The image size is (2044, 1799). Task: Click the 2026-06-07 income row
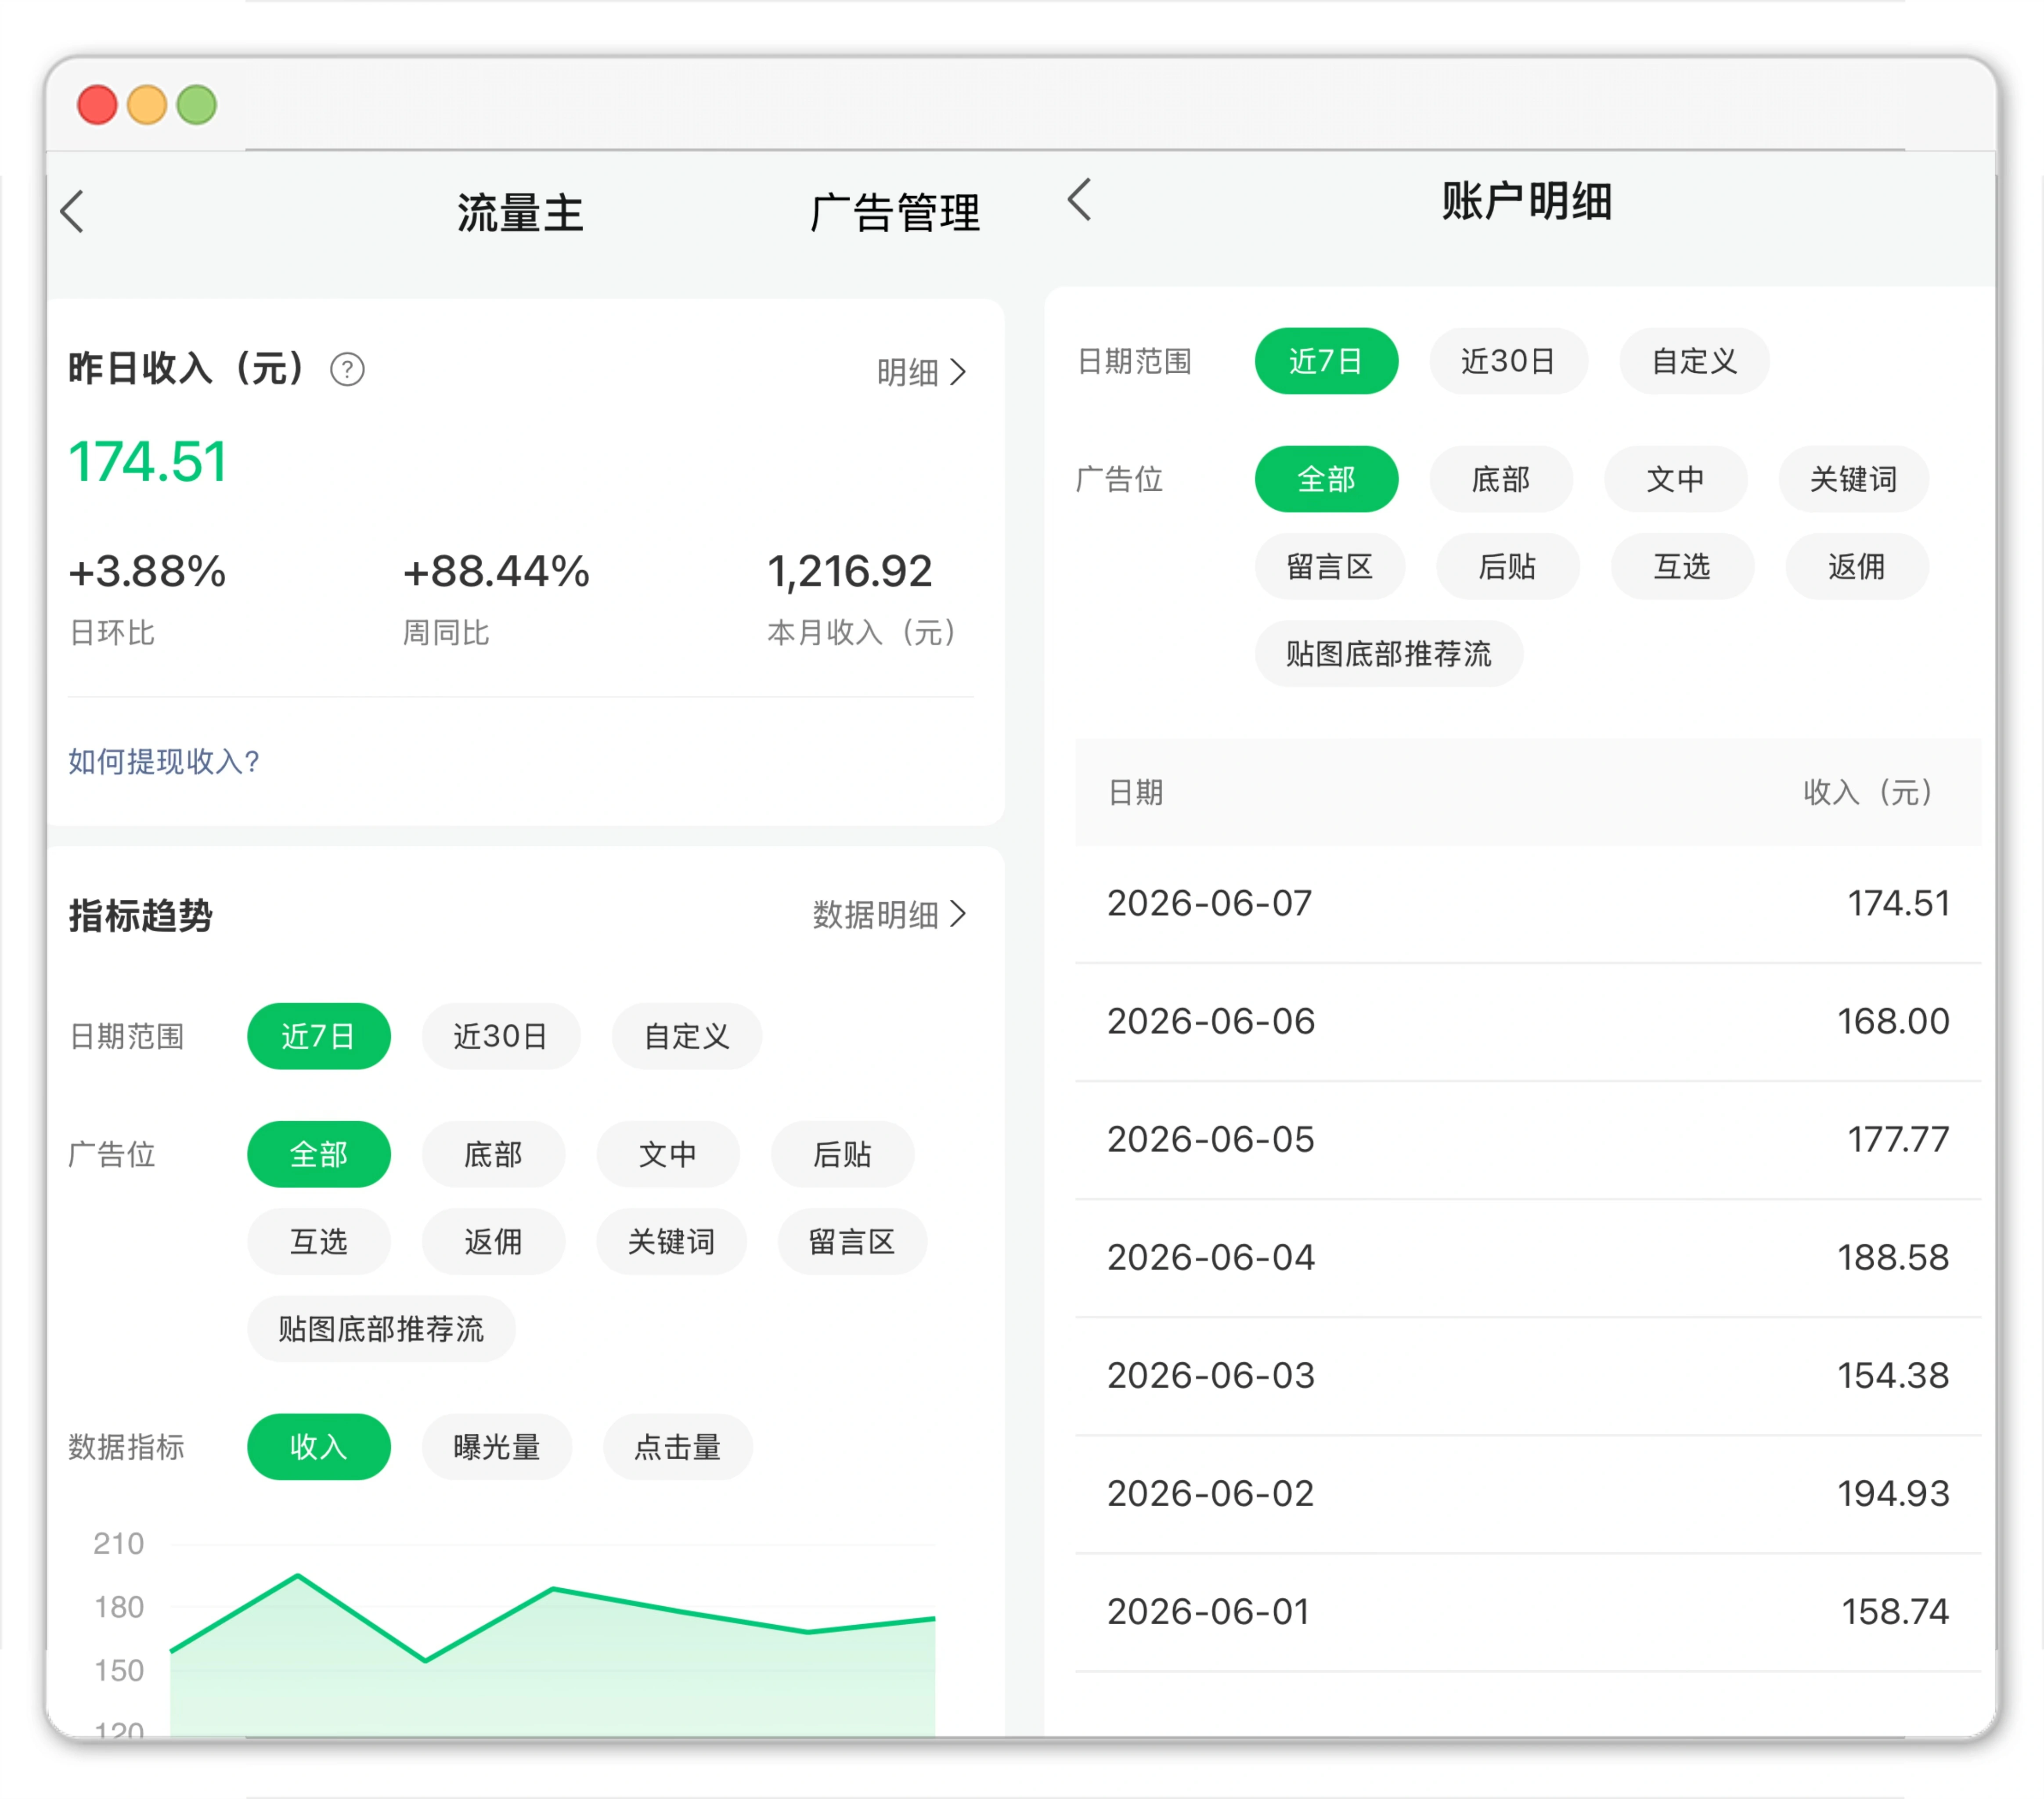point(1528,904)
